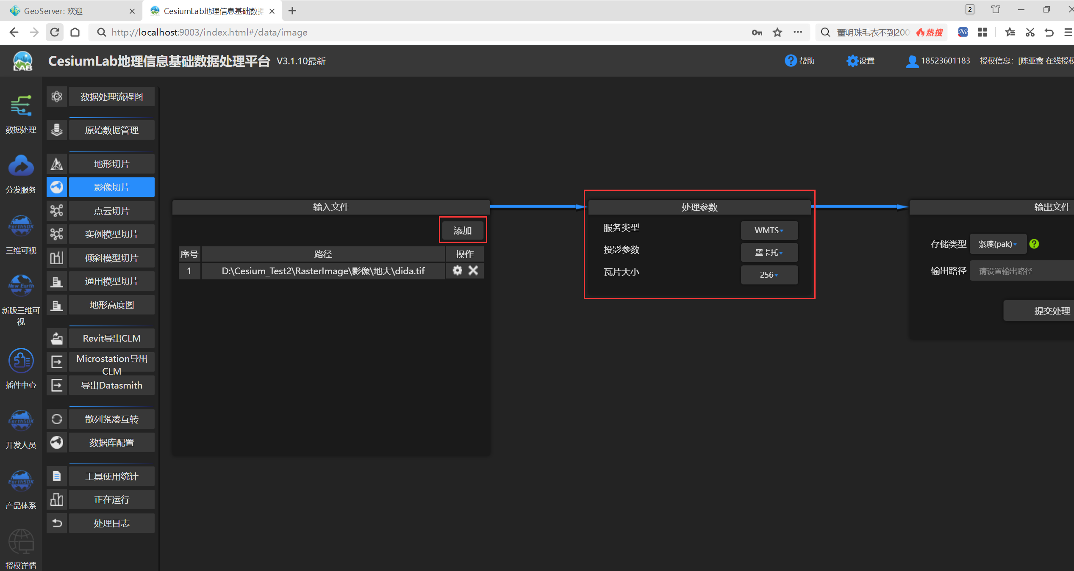Screen dimensions: 1074x571
Task: Click the icon beside 原始数据管理
Action: click(x=57, y=130)
